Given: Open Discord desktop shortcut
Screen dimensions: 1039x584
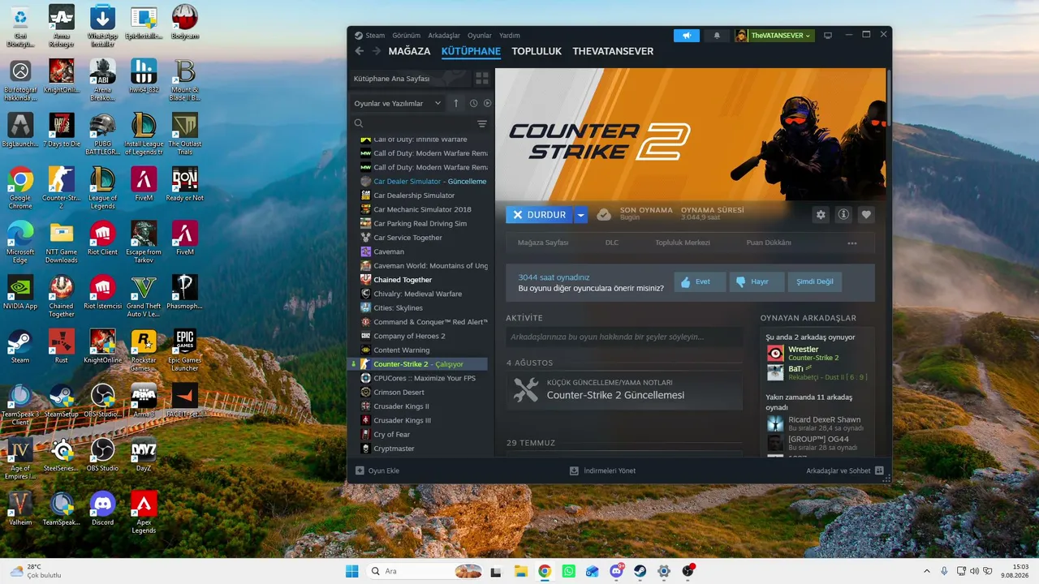Looking at the screenshot, I should point(102,509).
